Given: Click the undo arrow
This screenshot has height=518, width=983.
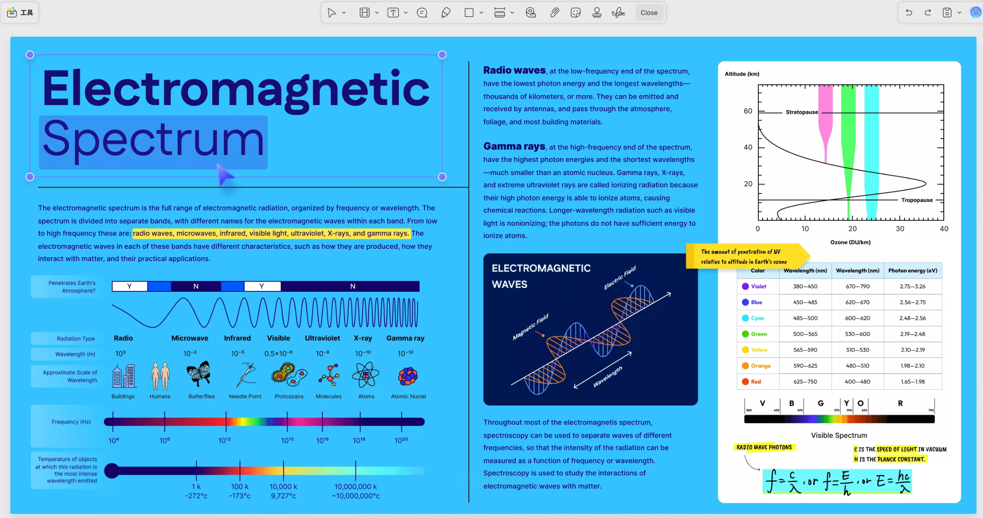Looking at the screenshot, I should [x=909, y=13].
